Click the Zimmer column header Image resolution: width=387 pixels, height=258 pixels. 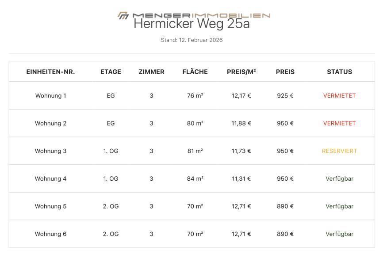[x=151, y=72]
